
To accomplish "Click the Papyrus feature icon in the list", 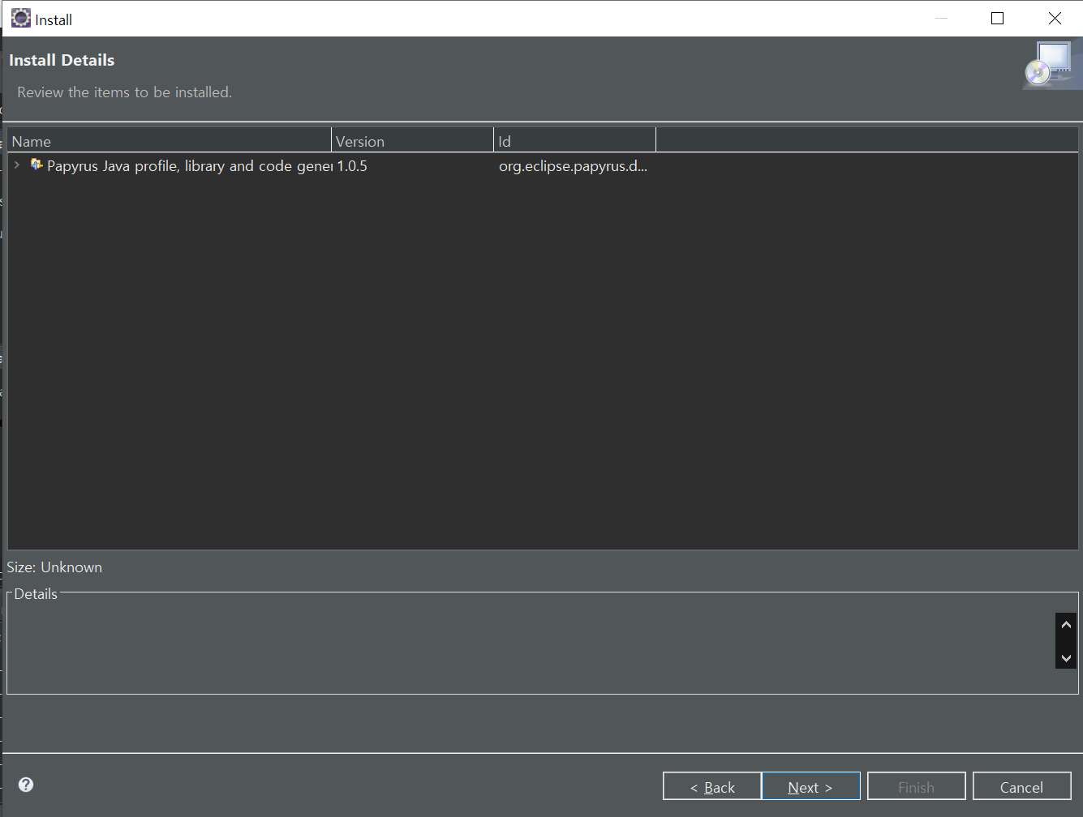I will (37, 165).
